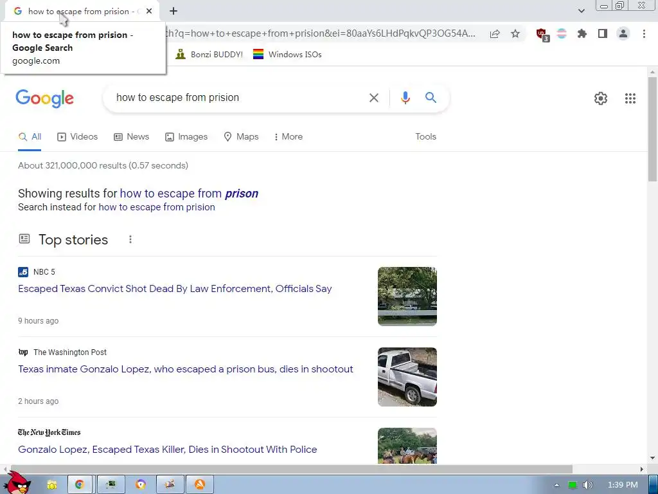658x494 pixels.
Task: Open NBC 5 story thumbnail image
Action: (407, 297)
